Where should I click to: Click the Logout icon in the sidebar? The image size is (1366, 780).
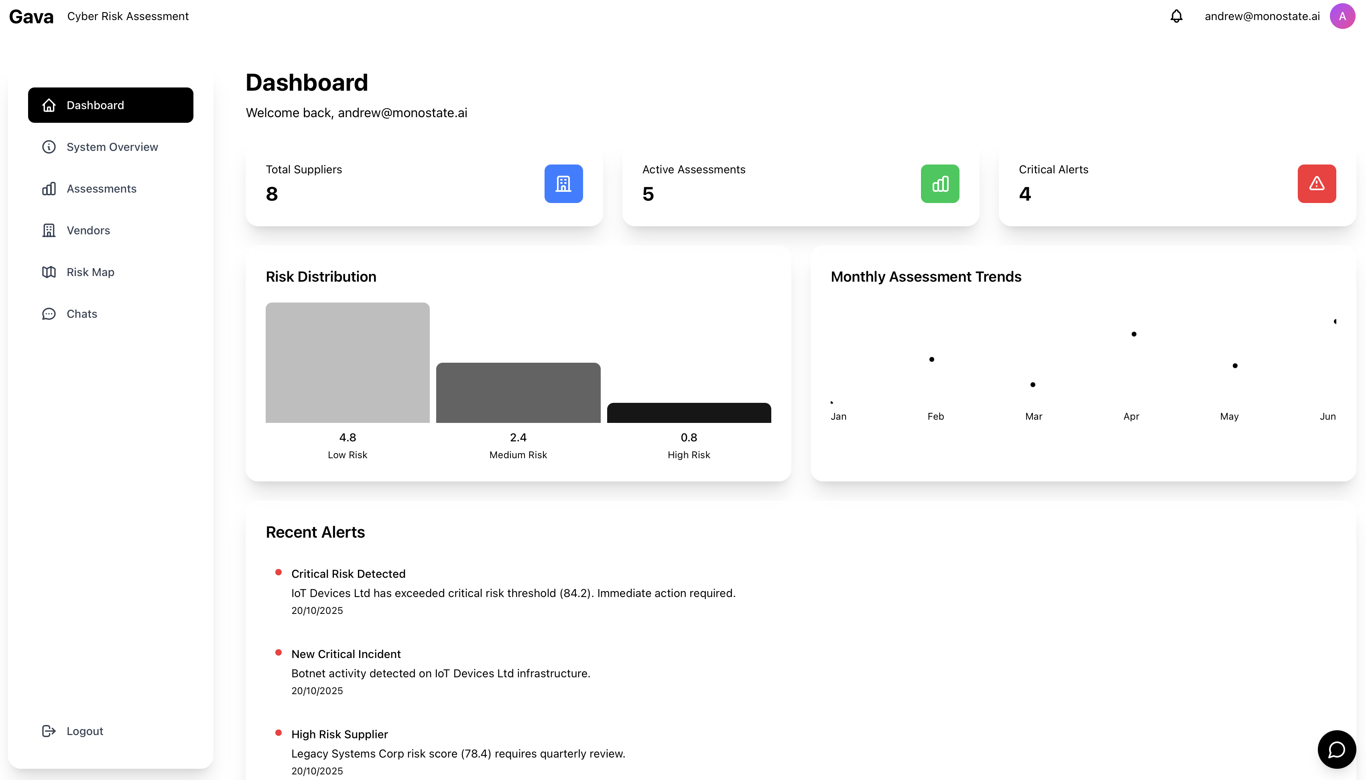(49, 731)
